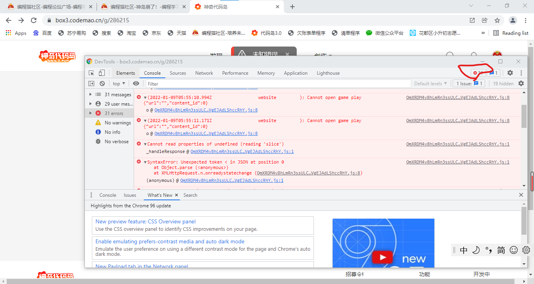Image resolution: width=534 pixels, height=284 pixels.
Task: Close the 未知错误 error popup
Action: 287,54
